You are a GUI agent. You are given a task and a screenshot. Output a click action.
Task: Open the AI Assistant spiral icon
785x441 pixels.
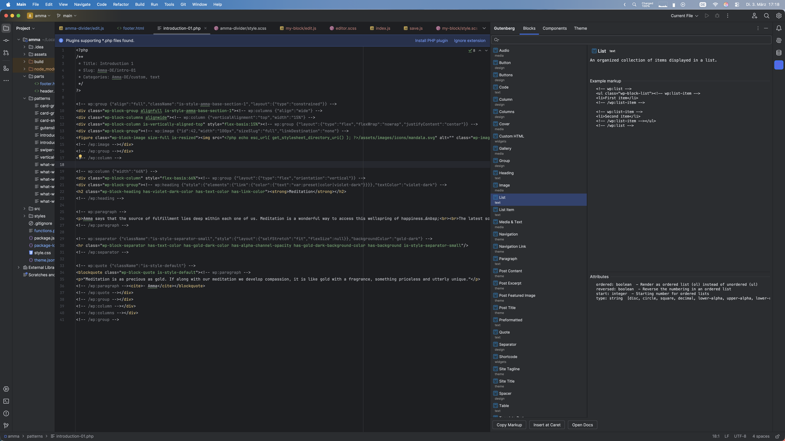click(x=779, y=40)
